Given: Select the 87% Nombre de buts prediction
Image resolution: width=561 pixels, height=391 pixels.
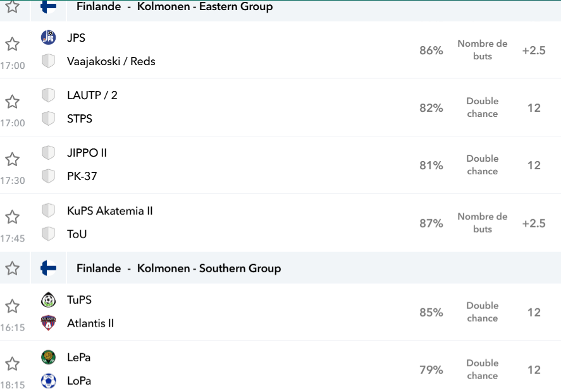Looking at the screenshot, I should point(483,223).
